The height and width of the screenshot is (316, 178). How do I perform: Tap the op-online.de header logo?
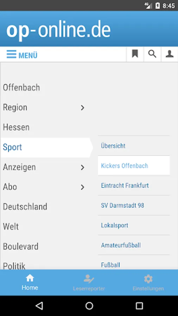[x=58, y=30]
